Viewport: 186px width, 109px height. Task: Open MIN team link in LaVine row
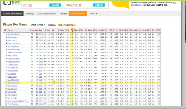[41, 71]
